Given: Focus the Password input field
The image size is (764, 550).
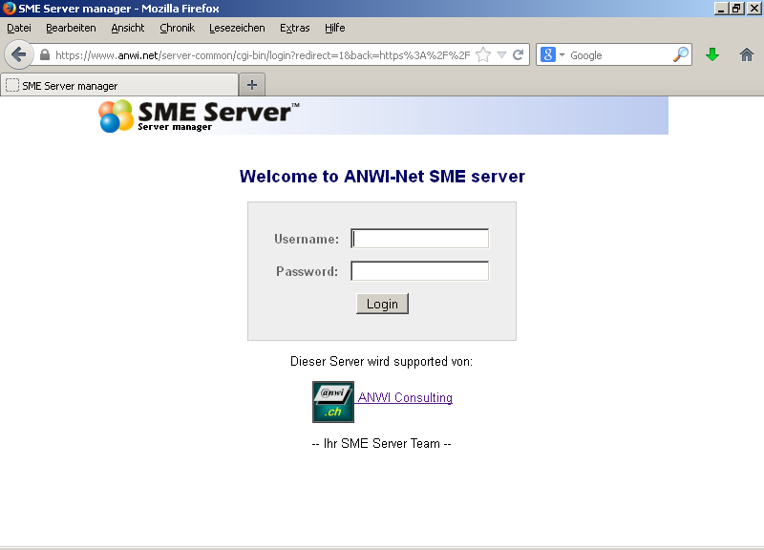Looking at the screenshot, I should pos(419,271).
